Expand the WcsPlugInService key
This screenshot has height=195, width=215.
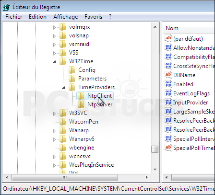coord(54,165)
